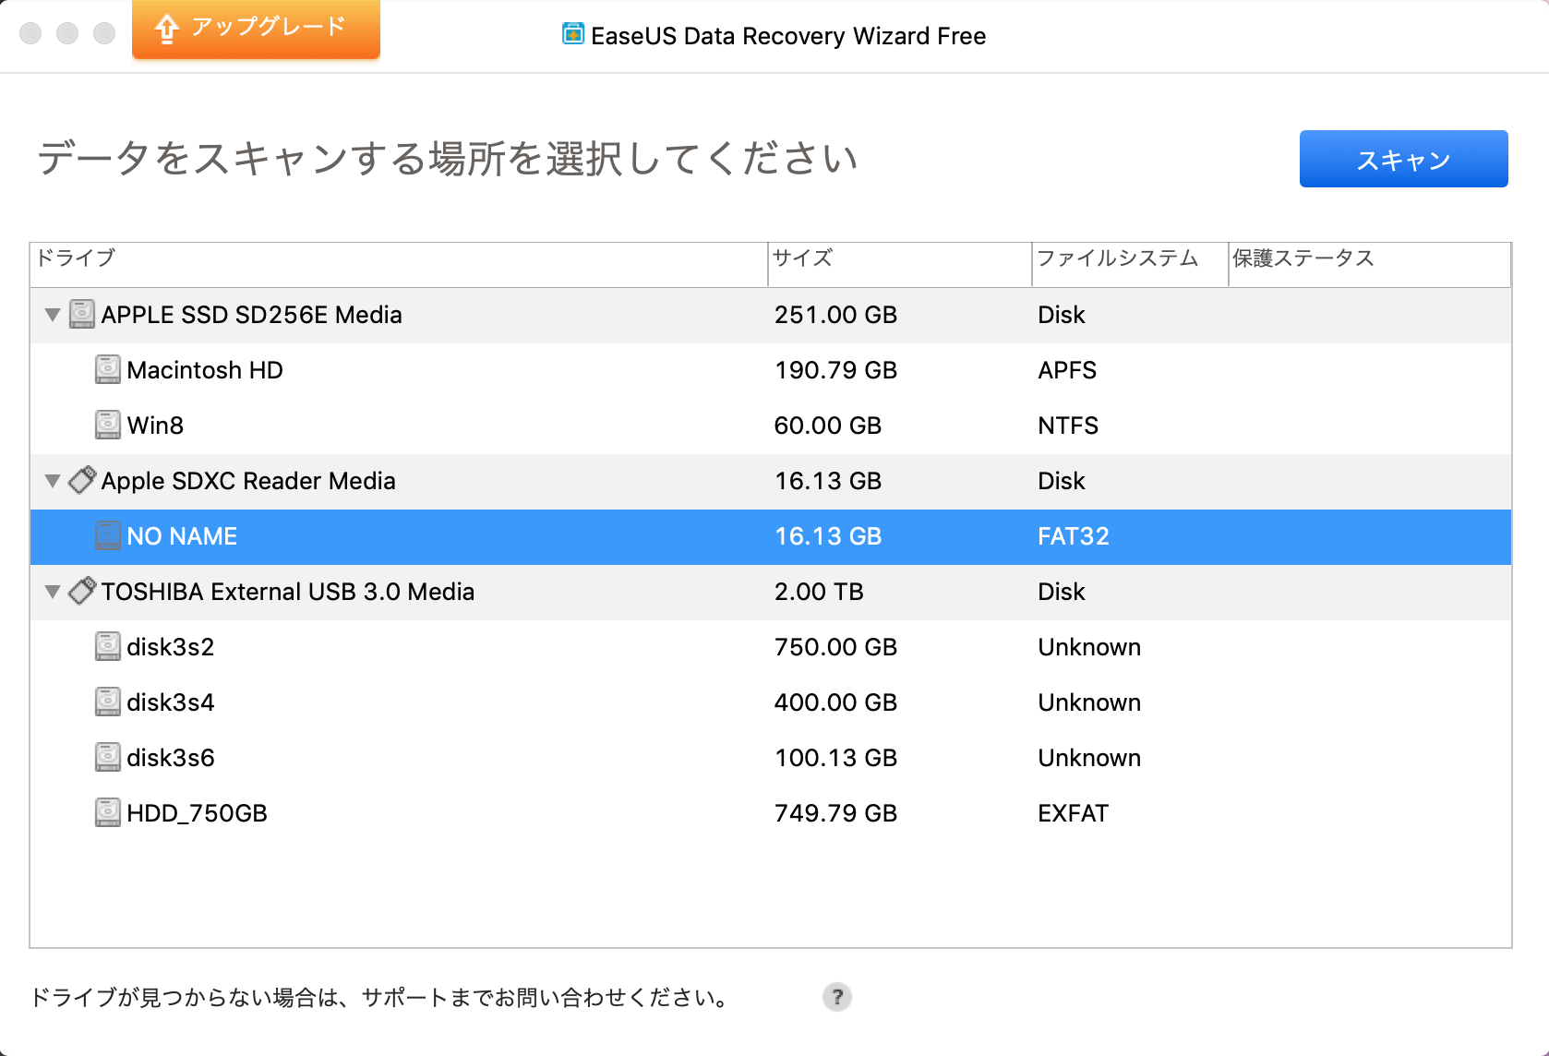Click the 2.00 TB size value

point(819,592)
